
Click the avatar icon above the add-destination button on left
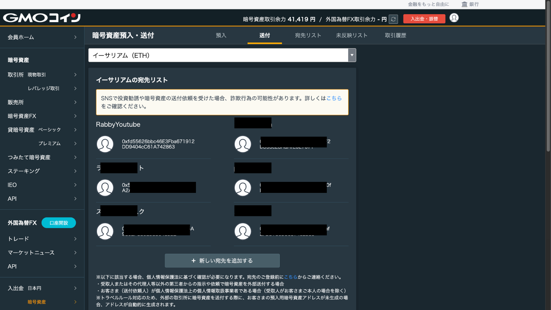click(x=105, y=231)
